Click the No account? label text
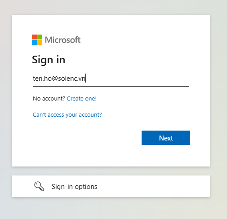 [x=49, y=99]
